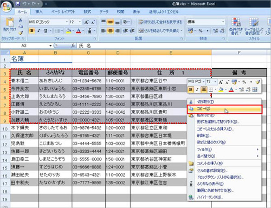
Task: Undo the last action in the quick access toolbar
Action: point(24,4)
